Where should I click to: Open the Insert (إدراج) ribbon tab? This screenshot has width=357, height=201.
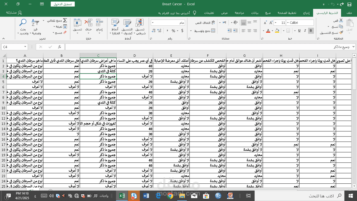click(307, 13)
